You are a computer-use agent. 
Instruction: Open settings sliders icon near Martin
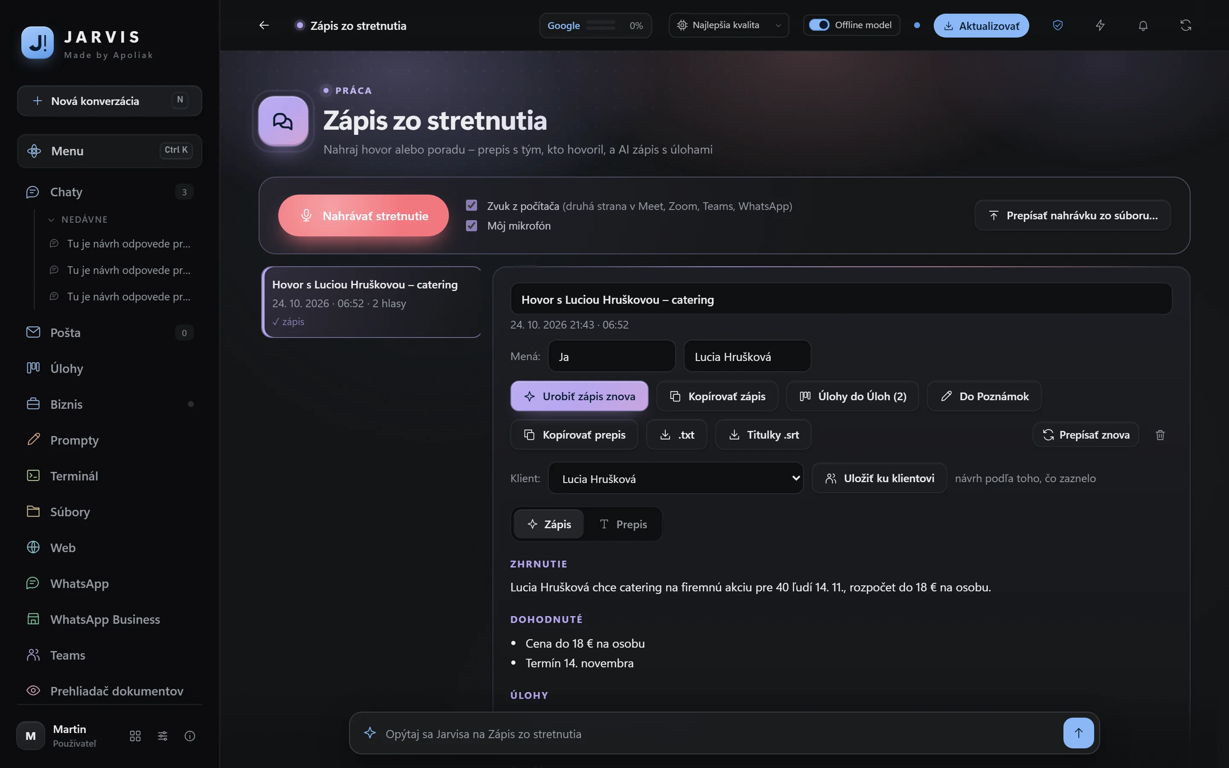163,736
